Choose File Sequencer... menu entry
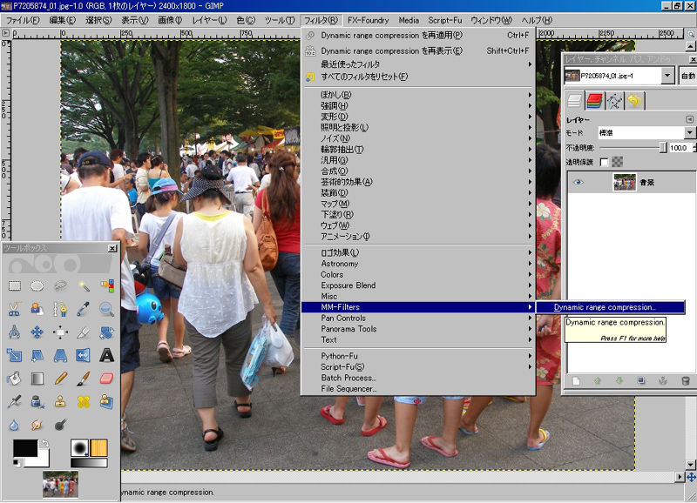Image resolution: width=697 pixels, height=503 pixels. tap(418, 389)
